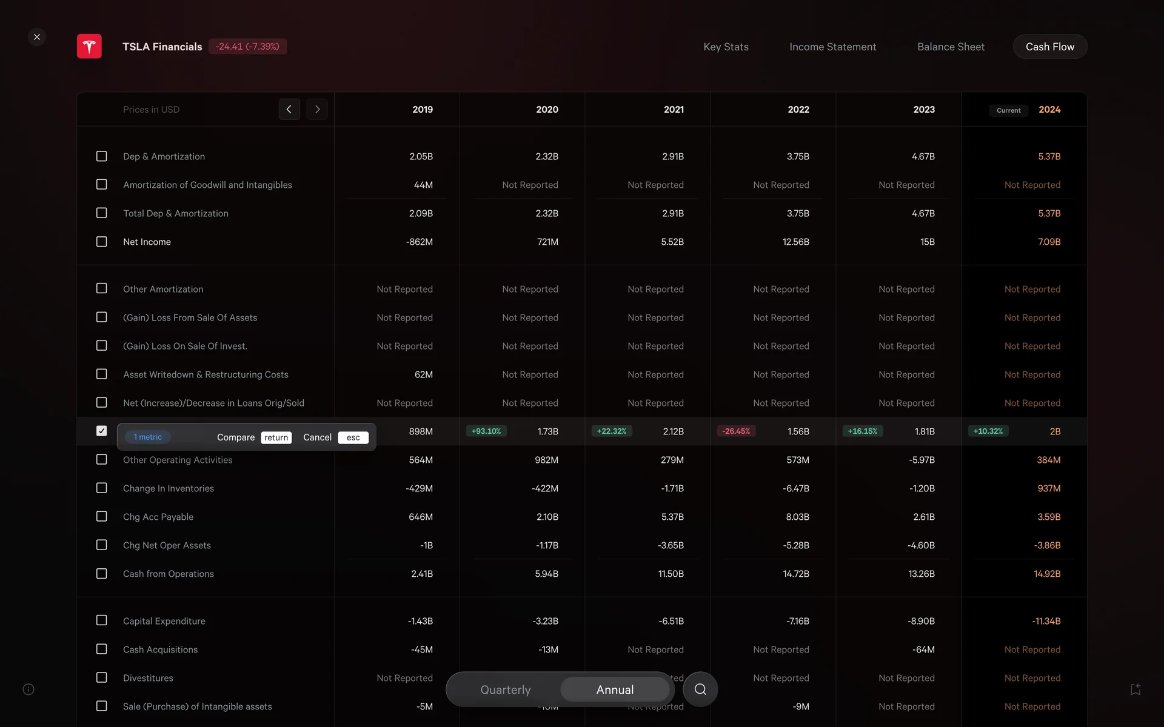Click the -24.41 (-7.39%) price change badge
This screenshot has width=1164, height=727.
pyautogui.click(x=247, y=47)
